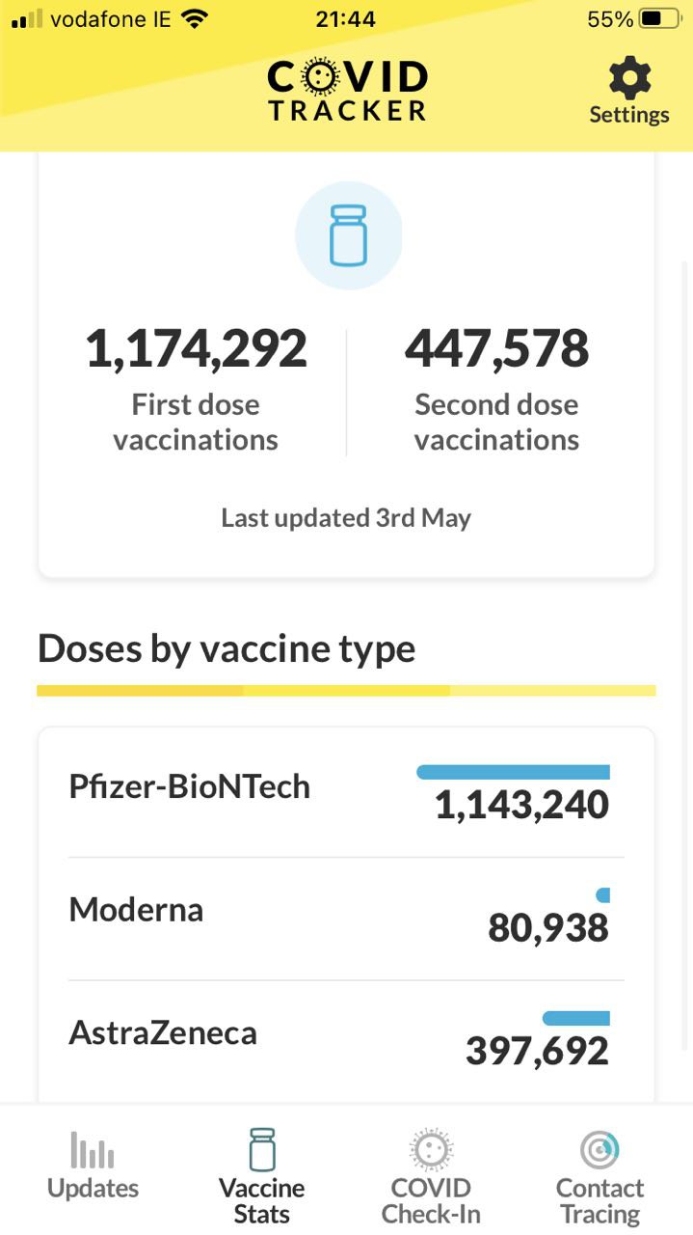Tap the battery icon in status bar
This screenshot has height=1235, width=693.
point(661,19)
